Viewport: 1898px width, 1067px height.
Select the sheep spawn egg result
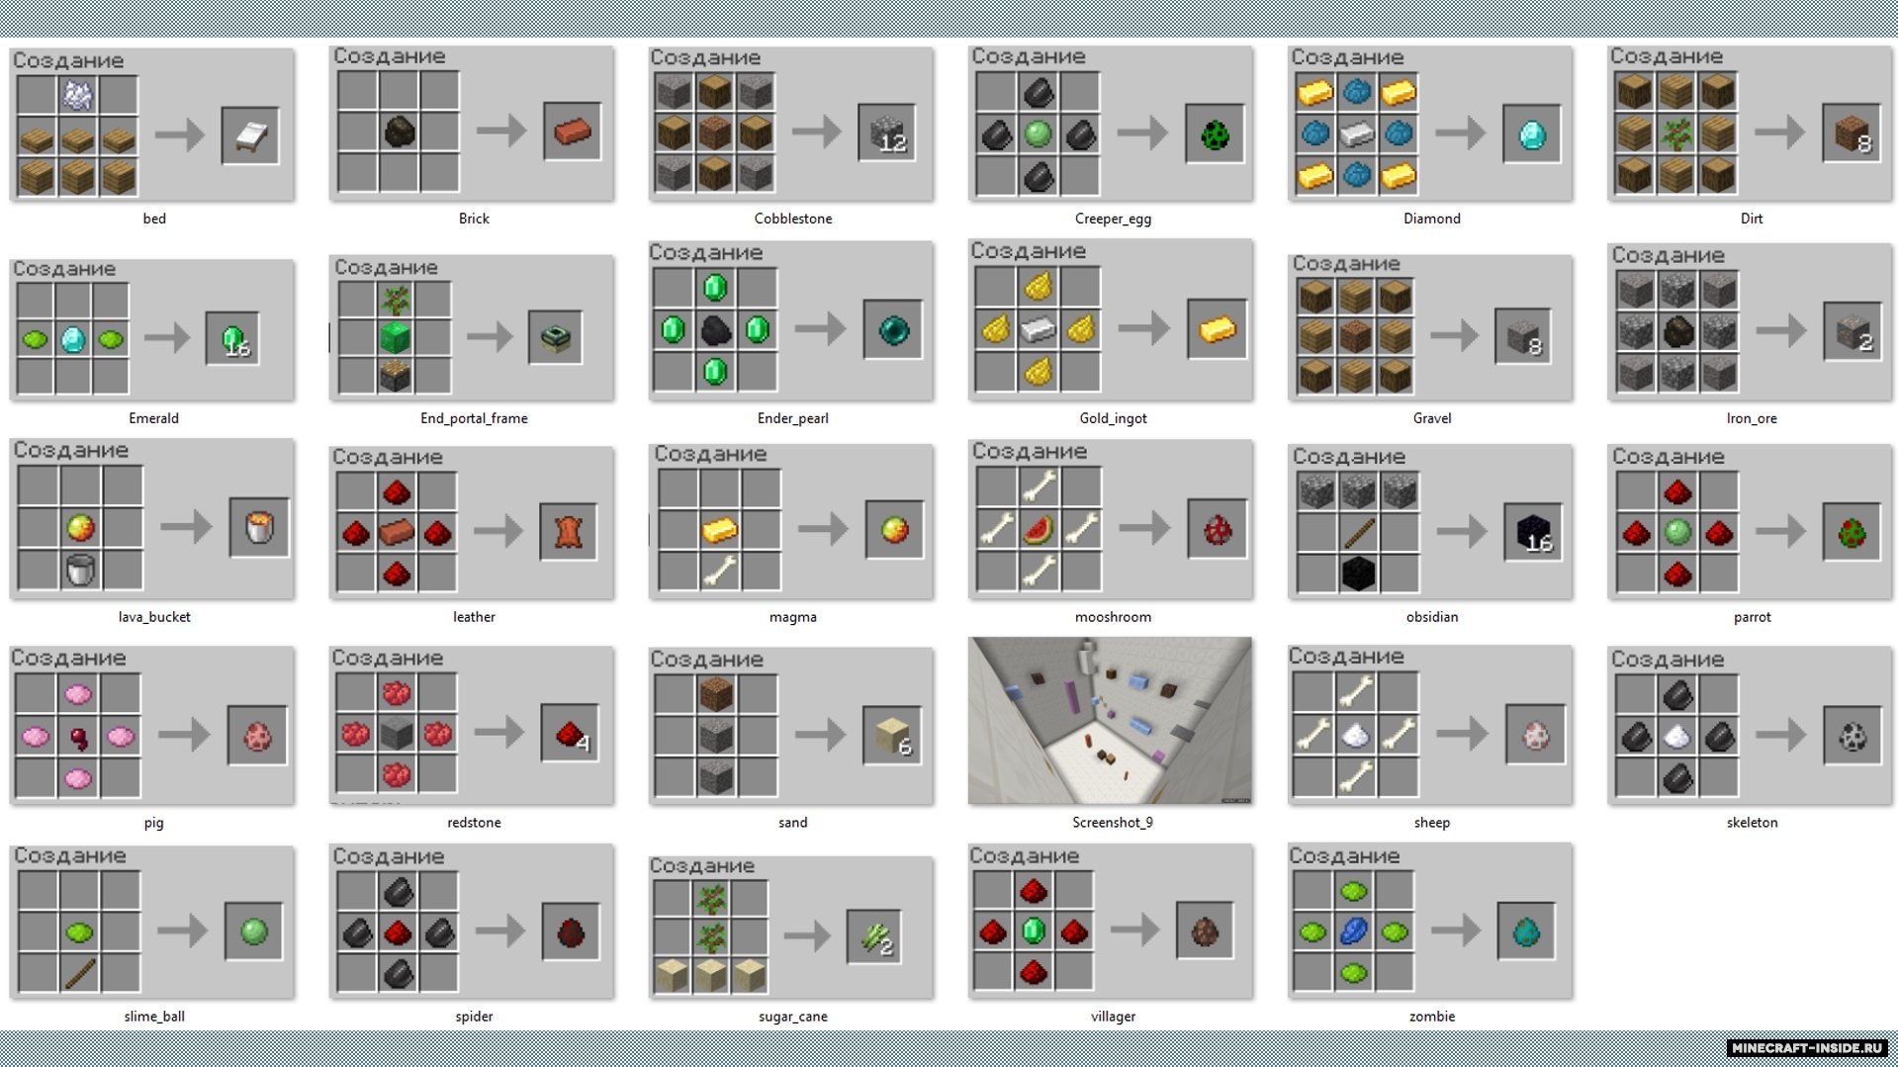coord(1535,734)
